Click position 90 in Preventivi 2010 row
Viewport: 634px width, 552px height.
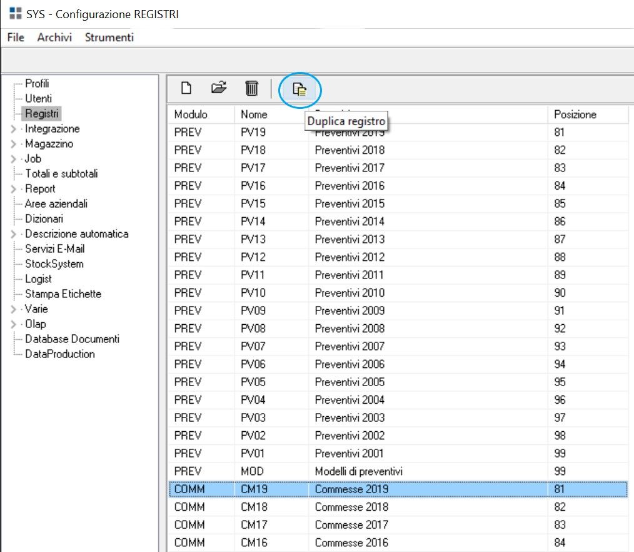tap(560, 293)
